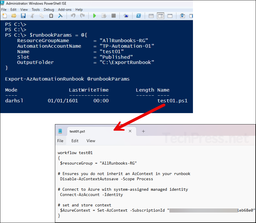
Task: Click the "TP-Automation-01" value
Action: point(127,46)
